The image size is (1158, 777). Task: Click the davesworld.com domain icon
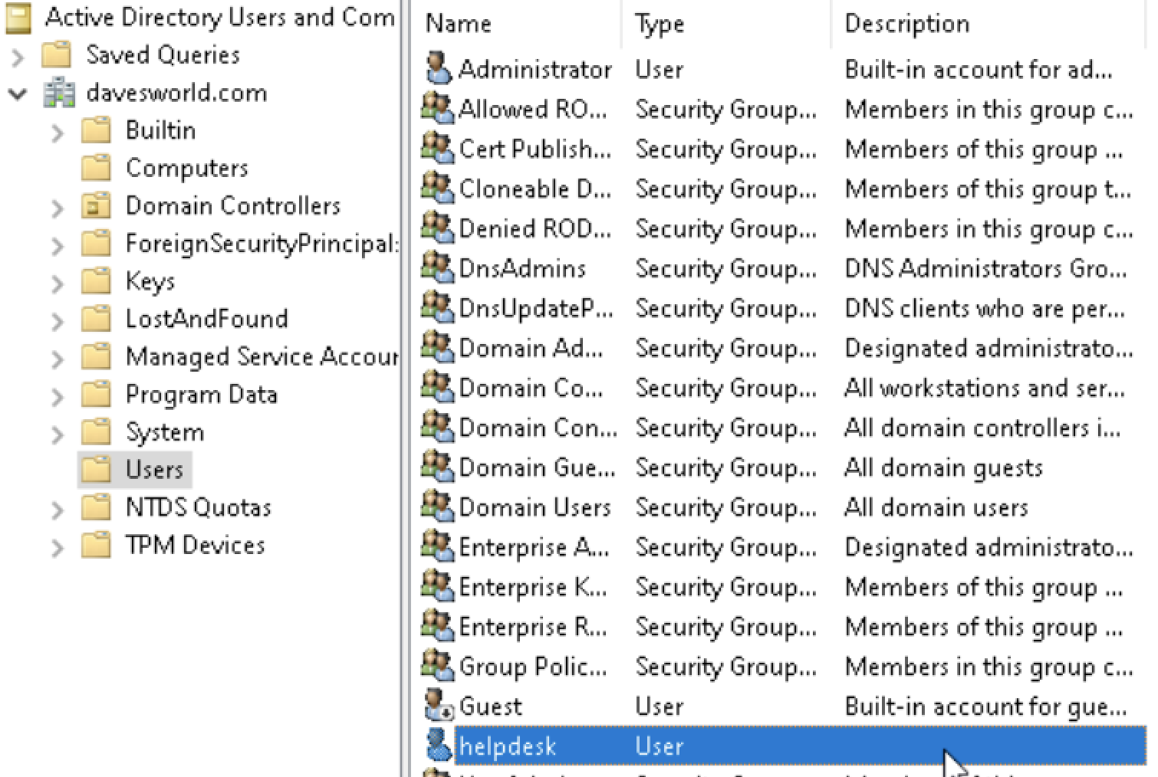(59, 93)
